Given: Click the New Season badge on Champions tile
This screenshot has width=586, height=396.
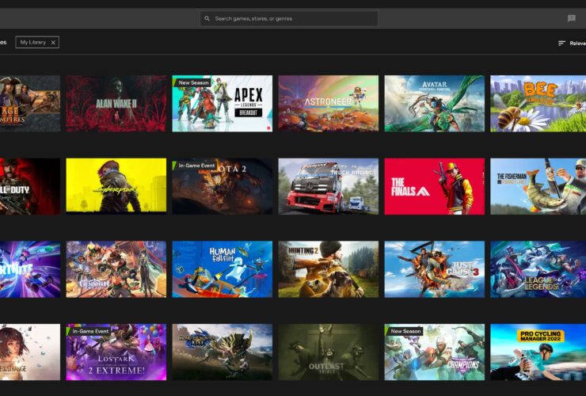Looking at the screenshot, I should tap(405, 331).
